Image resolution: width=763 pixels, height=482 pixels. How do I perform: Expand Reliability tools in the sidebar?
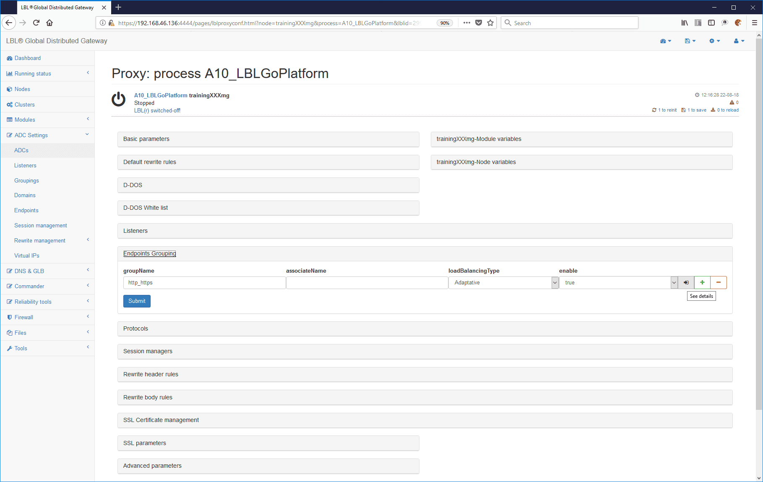(47, 302)
